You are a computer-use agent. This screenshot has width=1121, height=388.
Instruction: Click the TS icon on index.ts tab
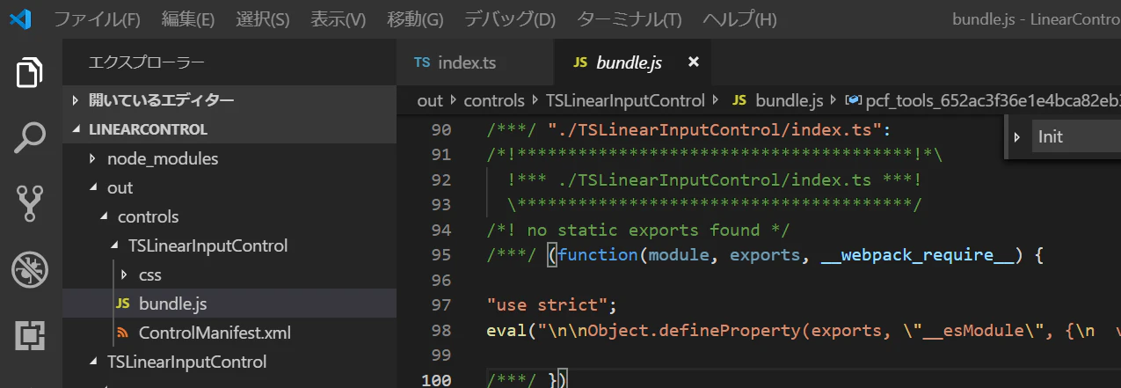coord(422,62)
